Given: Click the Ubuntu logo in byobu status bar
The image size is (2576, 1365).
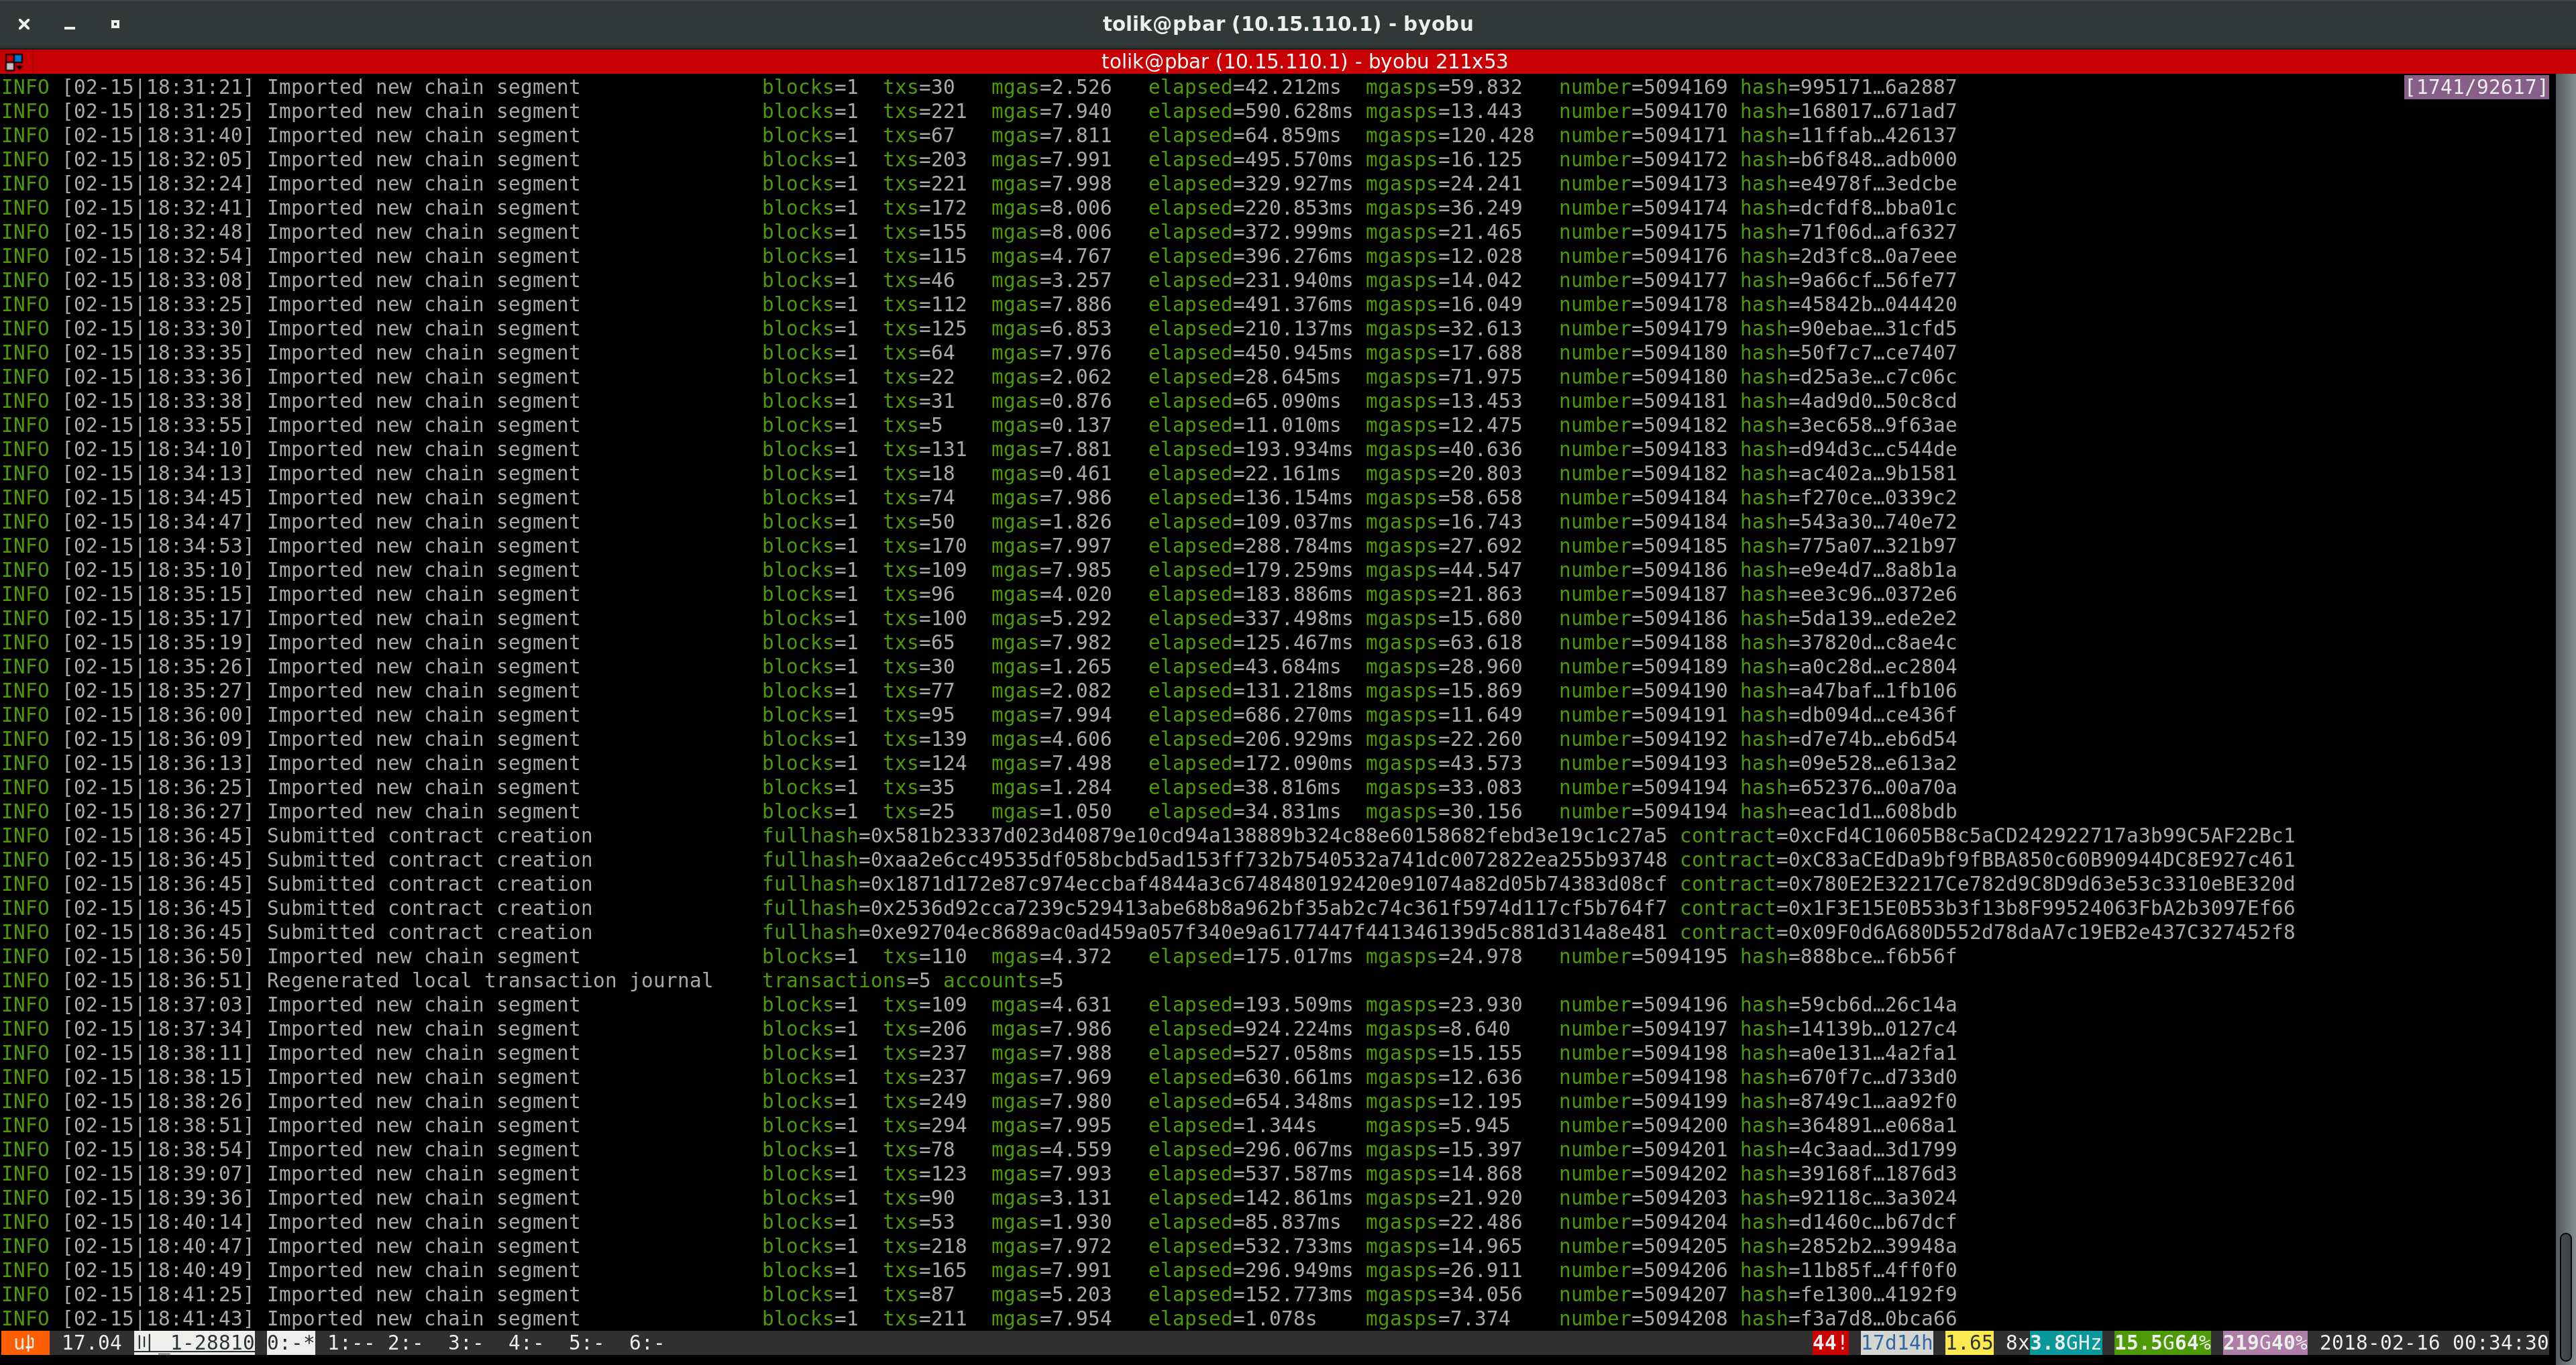Looking at the screenshot, I should pyautogui.click(x=24, y=1342).
